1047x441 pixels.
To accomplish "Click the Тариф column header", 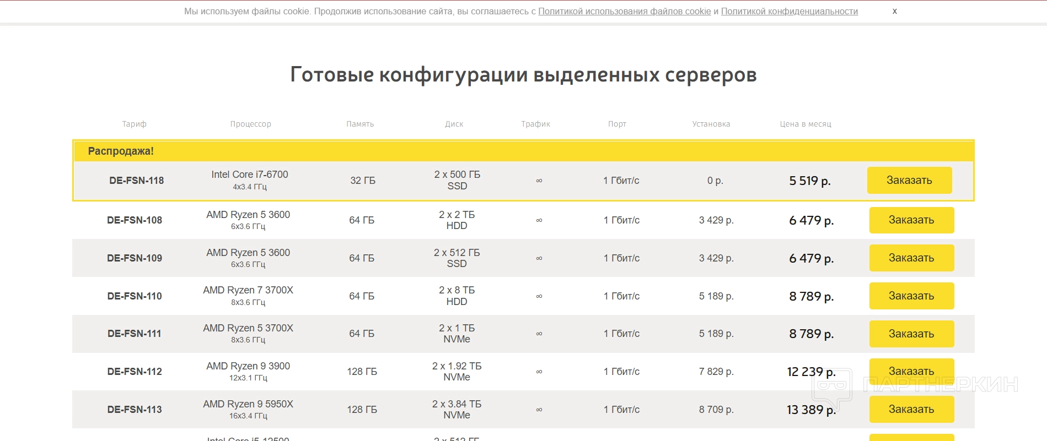I will point(134,124).
